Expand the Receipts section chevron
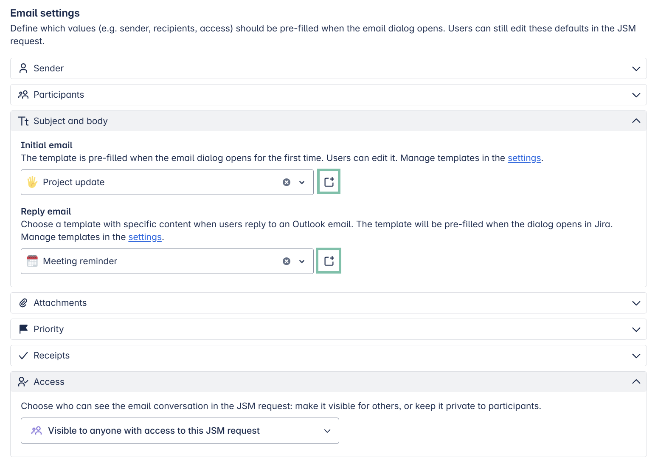This screenshot has height=463, width=655. click(x=636, y=356)
